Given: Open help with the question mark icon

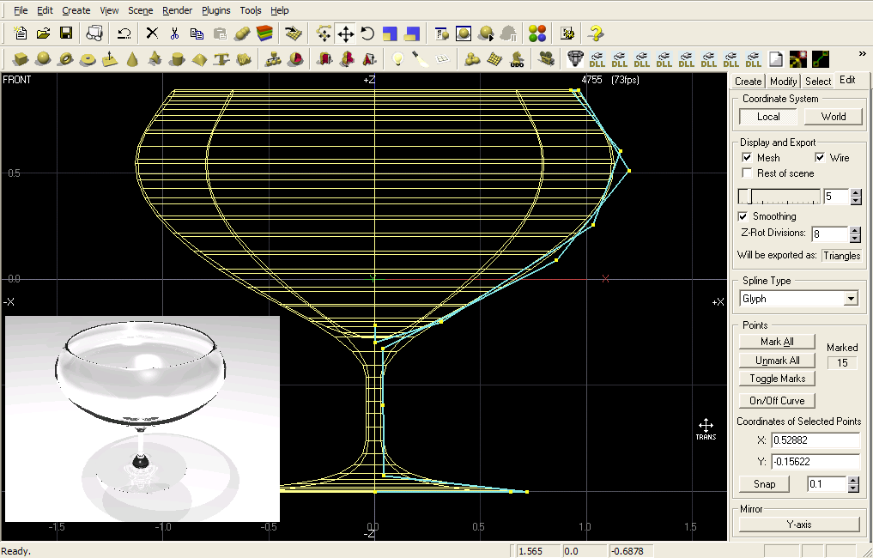Looking at the screenshot, I should tap(595, 33).
